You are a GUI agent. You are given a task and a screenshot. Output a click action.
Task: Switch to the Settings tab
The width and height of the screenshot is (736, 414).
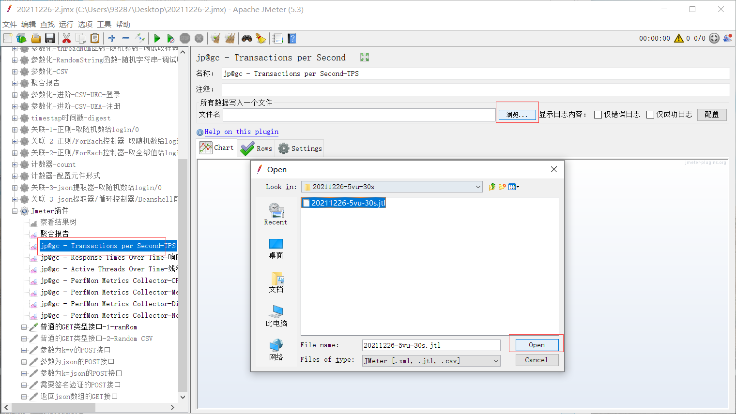(300, 148)
